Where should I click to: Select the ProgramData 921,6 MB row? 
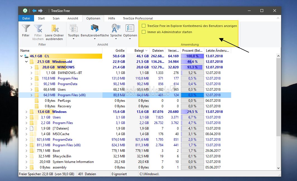(x=125, y=140)
